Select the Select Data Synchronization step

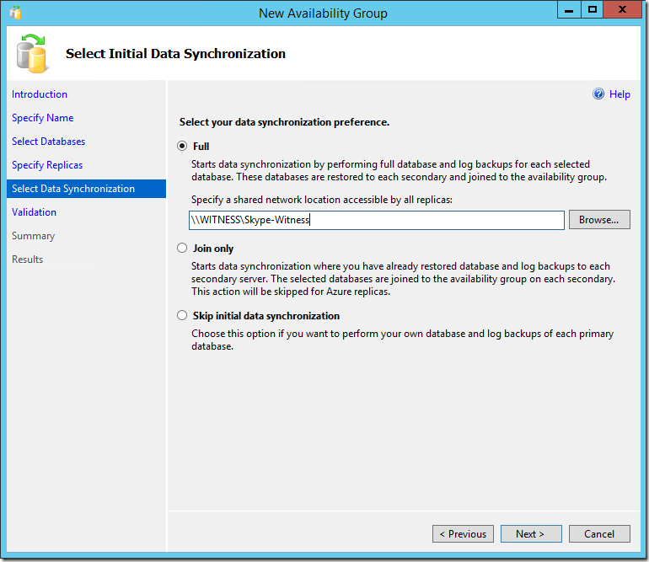[x=86, y=189]
